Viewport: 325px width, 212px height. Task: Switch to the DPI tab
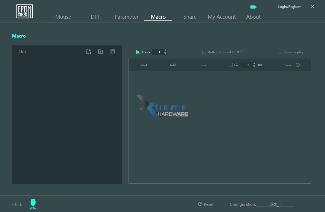coord(95,17)
